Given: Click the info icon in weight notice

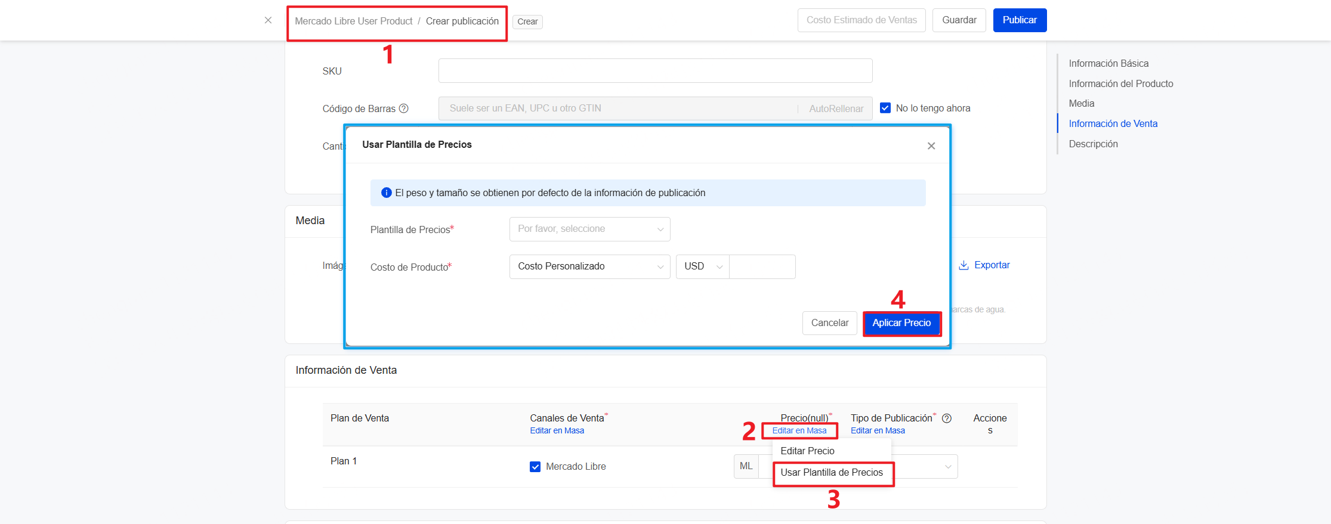Looking at the screenshot, I should coord(387,193).
